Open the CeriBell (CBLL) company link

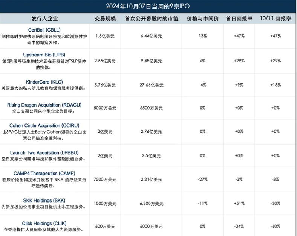(x=44, y=30)
